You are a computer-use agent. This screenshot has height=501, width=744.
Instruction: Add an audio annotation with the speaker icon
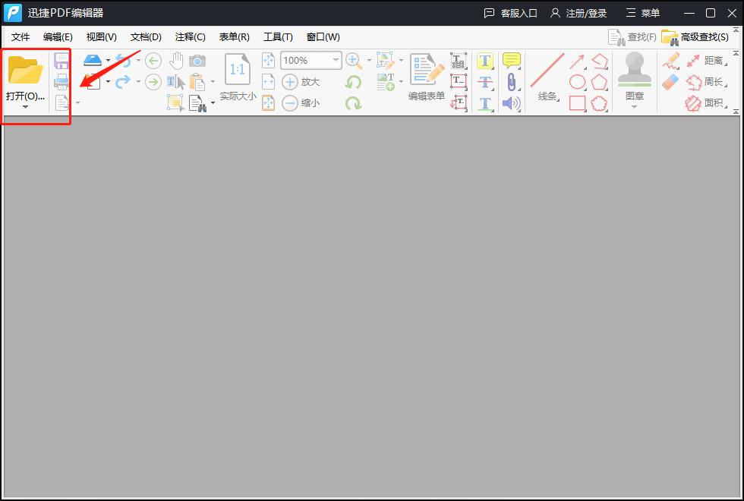point(511,103)
